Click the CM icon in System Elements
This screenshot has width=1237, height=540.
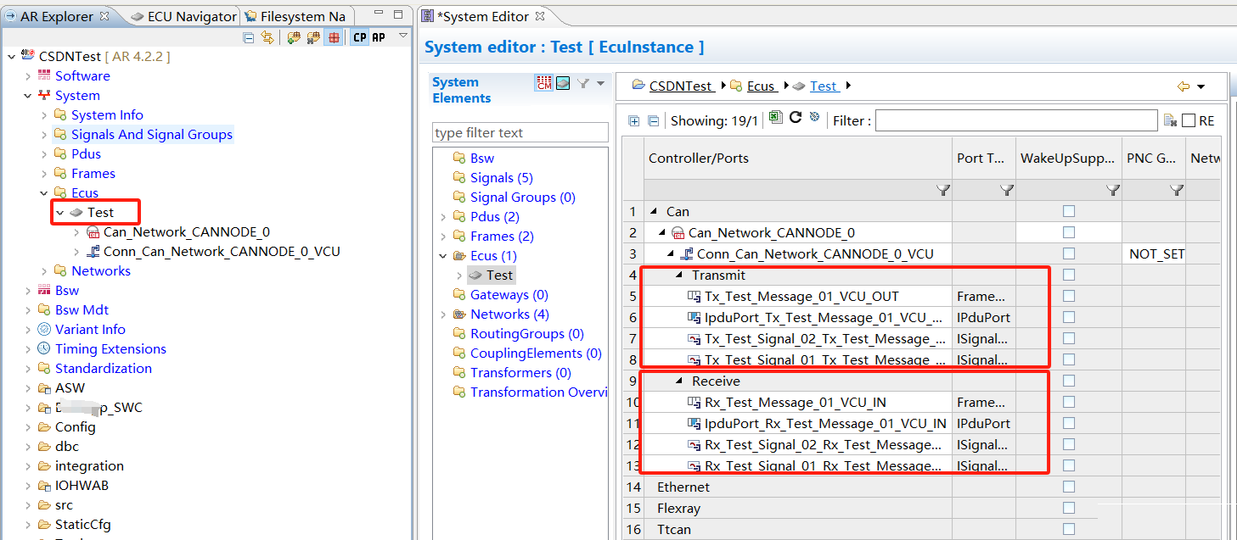point(543,83)
